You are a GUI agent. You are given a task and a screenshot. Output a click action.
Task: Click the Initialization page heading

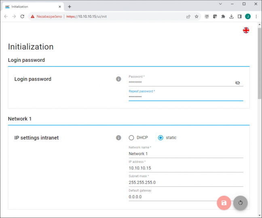[31, 47]
